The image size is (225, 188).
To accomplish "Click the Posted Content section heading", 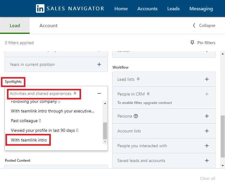I will tap(18, 160).
